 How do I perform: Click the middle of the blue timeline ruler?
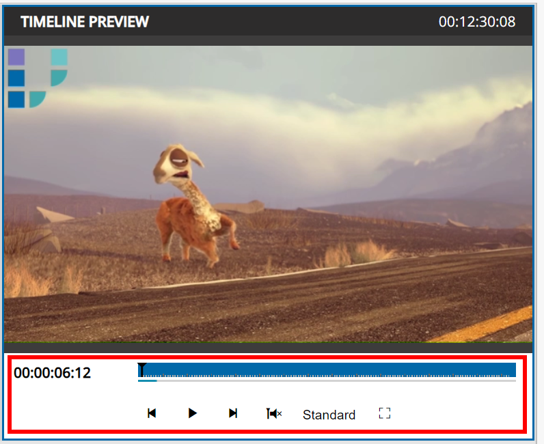click(327, 370)
